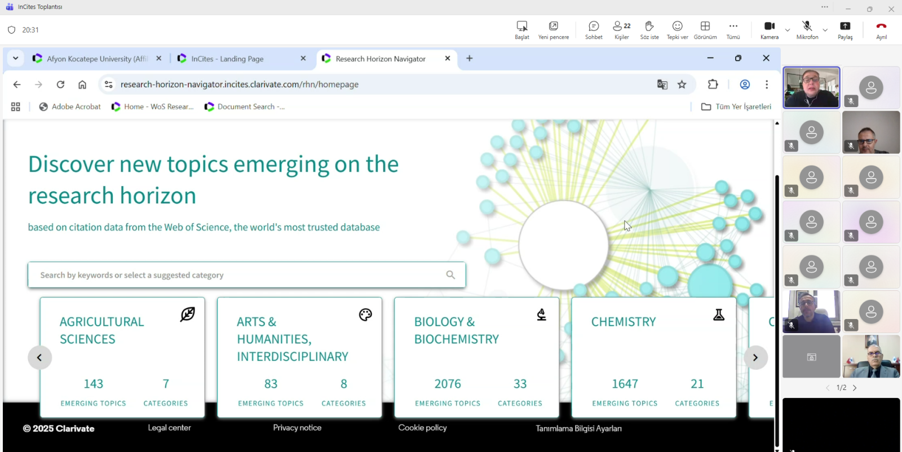Raise hand with Söz iste

649,30
